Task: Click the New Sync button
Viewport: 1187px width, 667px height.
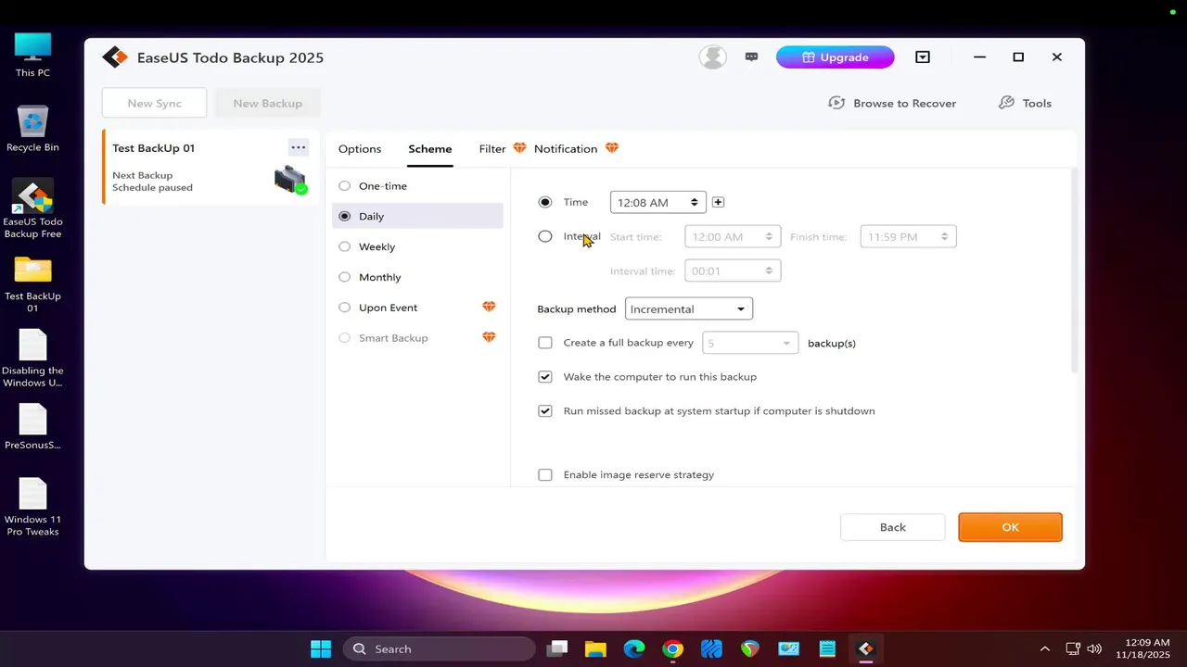Action: point(155,103)
